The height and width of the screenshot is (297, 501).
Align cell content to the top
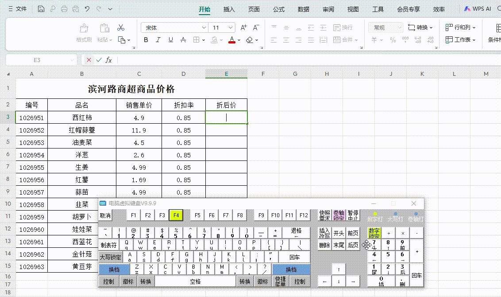[x=274, y=28]
